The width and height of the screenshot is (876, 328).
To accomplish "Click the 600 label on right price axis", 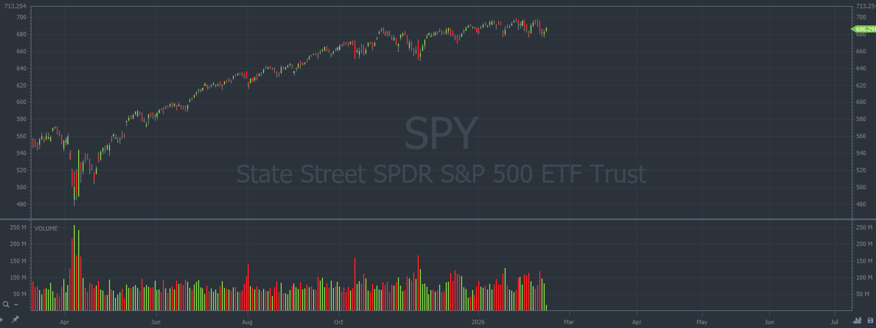I will [x=861, y=102].
